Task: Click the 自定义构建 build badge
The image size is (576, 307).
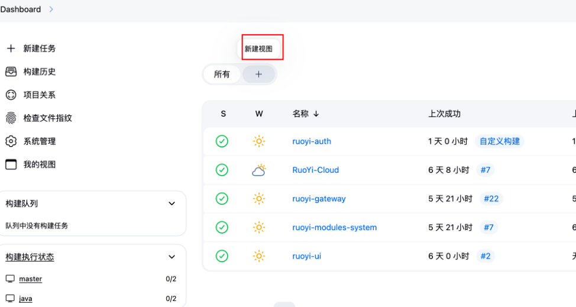Action: [499, 141]
